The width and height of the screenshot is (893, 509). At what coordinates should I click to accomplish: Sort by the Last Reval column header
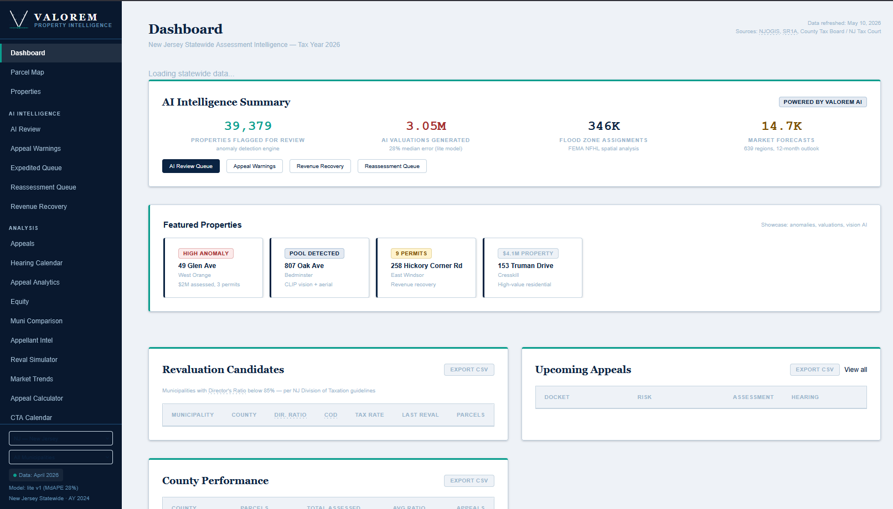pos(420,415)
